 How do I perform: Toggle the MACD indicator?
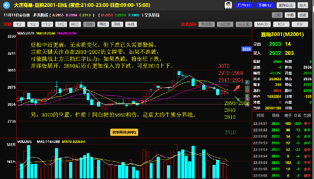(x=263, y=24)
